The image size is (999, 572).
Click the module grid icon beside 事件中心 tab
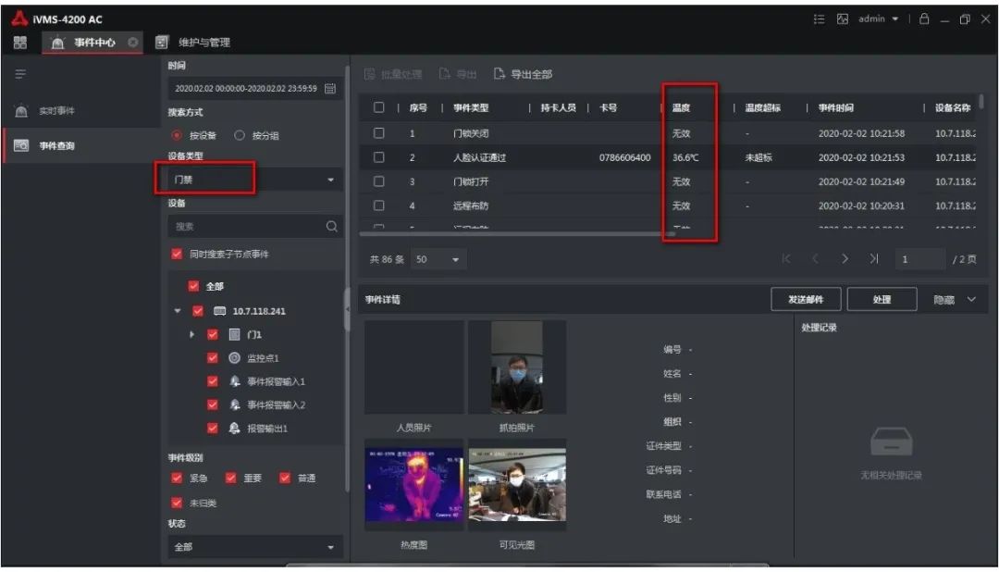click(x=20, y=43)
